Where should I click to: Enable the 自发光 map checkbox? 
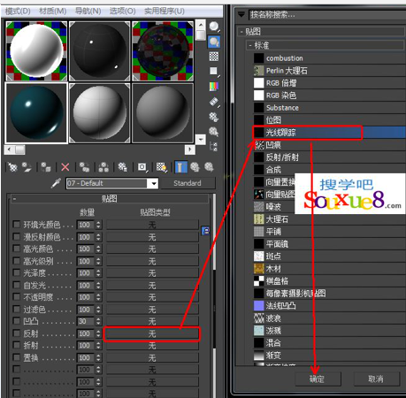[x=17, y=285]
